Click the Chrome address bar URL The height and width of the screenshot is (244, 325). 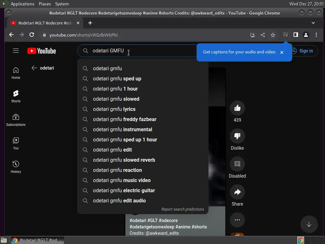83,35
